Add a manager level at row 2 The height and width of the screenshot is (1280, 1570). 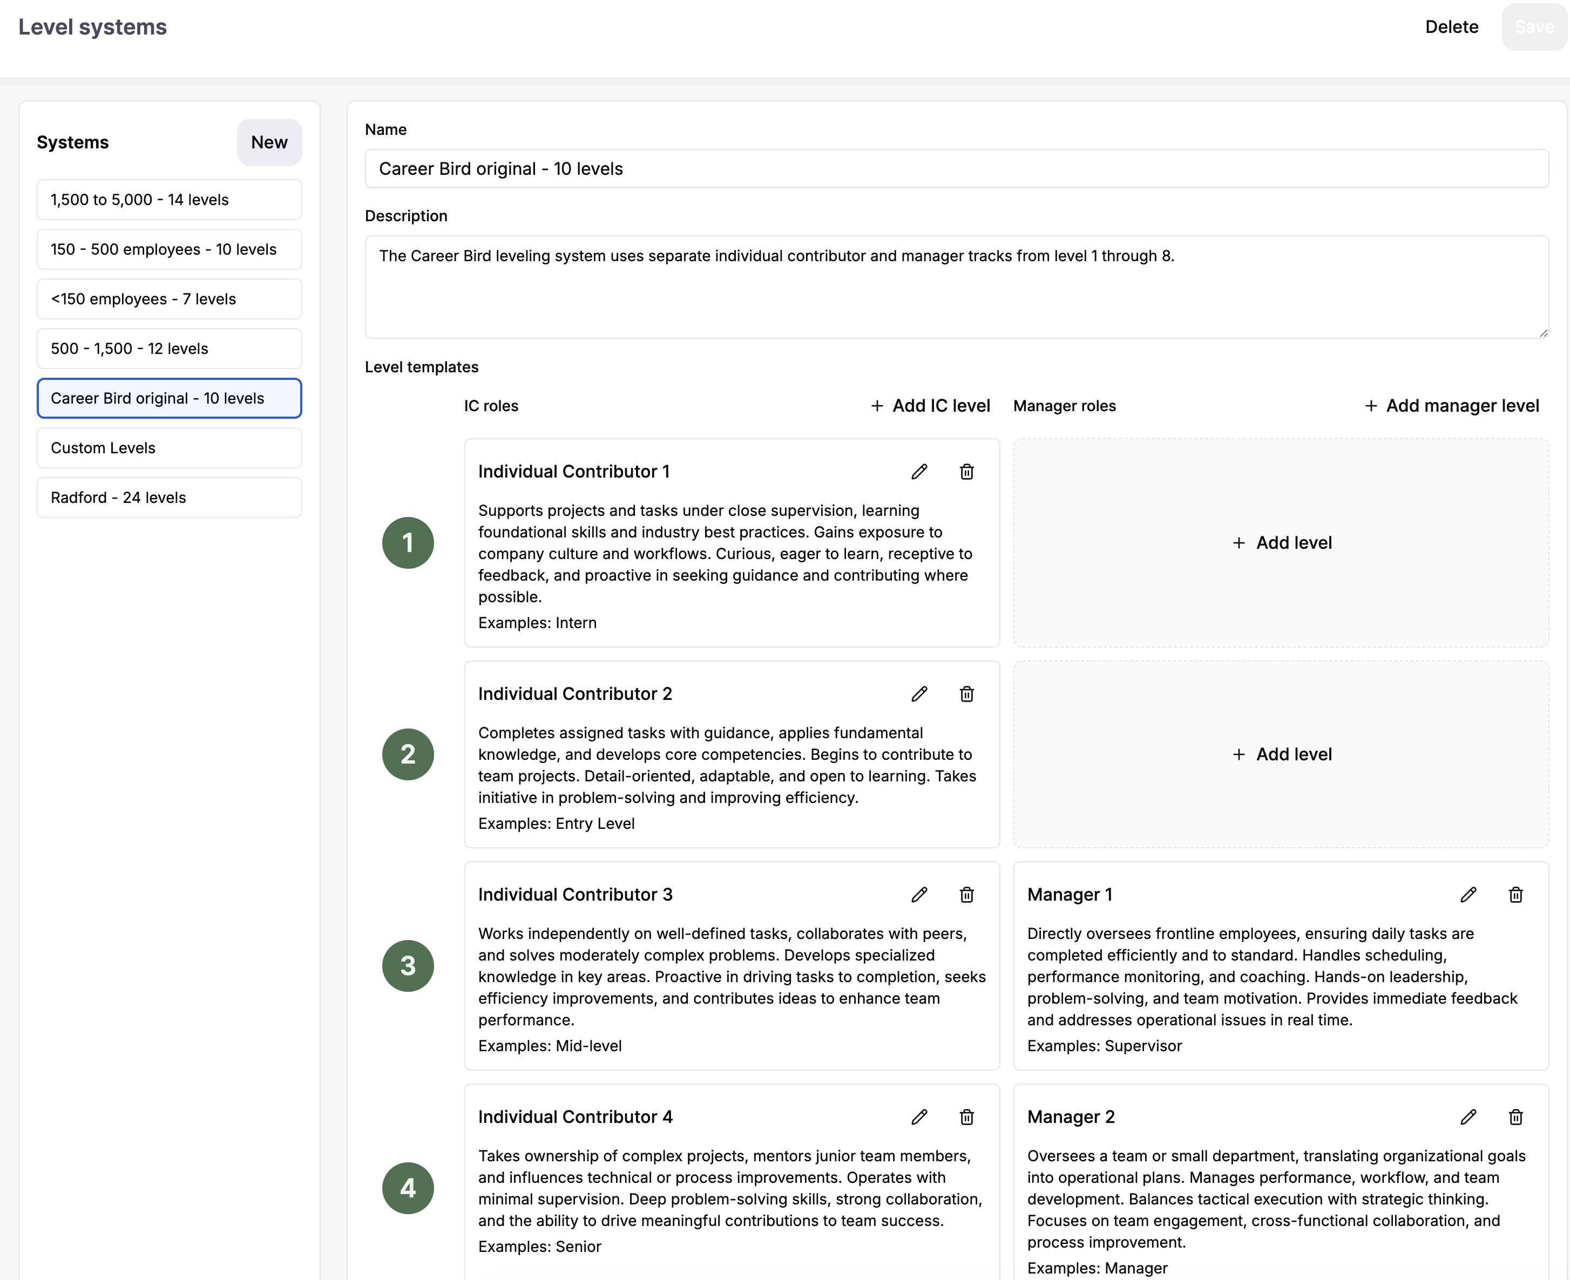coord(1281,754)
